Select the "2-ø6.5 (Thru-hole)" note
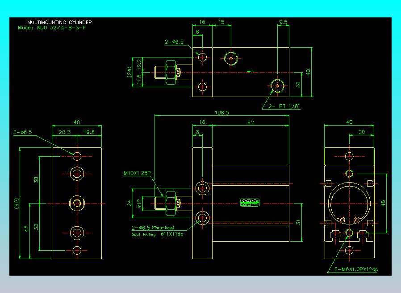The width and height of the screenshot is (401, 293). coord(153,228)
